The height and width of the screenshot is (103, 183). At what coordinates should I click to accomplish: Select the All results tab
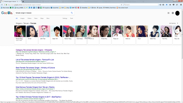[x=16, y=18]
